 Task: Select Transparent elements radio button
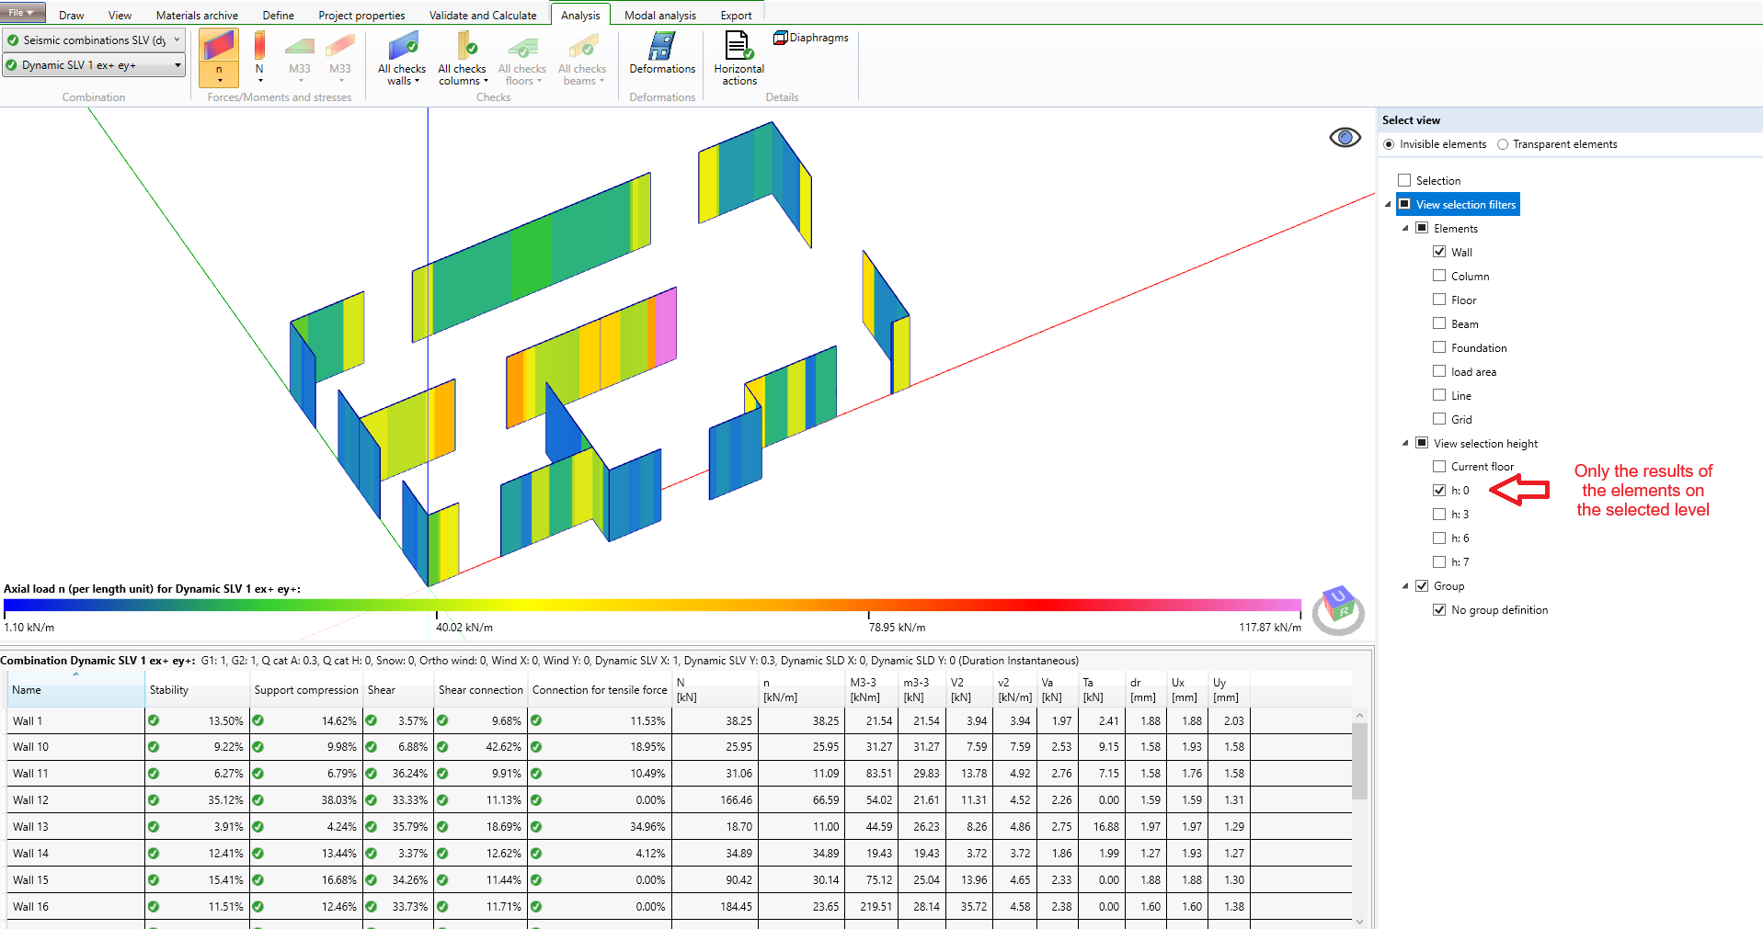(x=1503, y=144)
